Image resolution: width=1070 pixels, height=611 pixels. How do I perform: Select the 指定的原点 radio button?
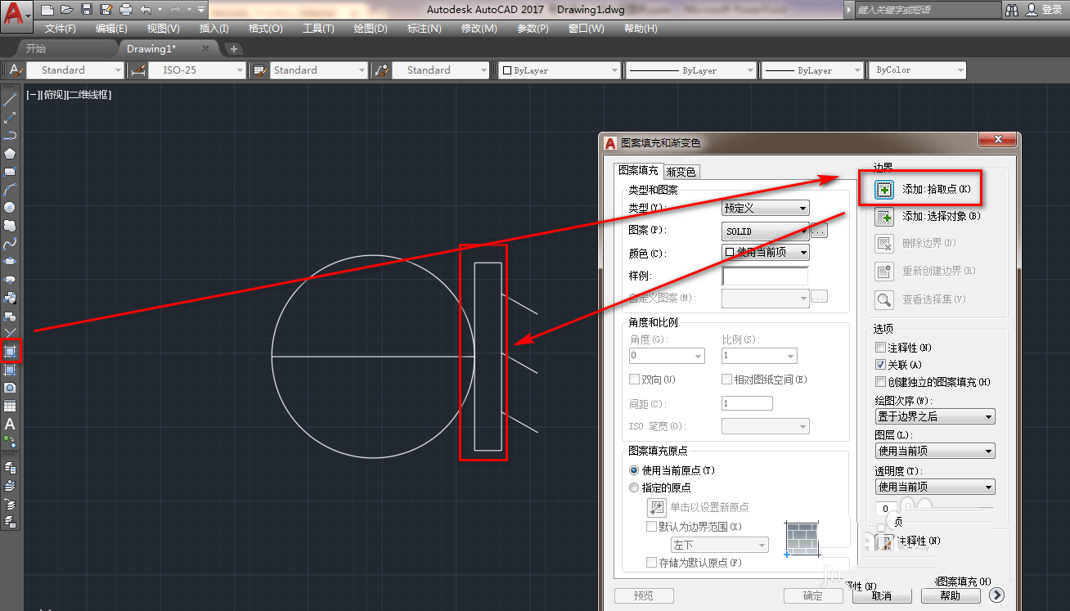(634, 487)
